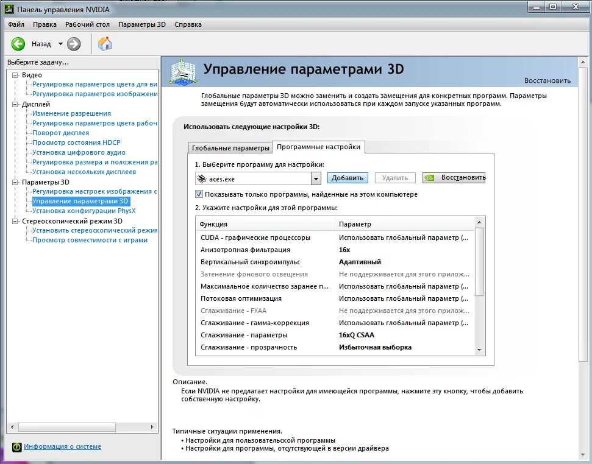The width and height of the screenshot is (592, 464).
Task: Toggle 'Показывать только программы' checkbox
Action: point(199,194)
